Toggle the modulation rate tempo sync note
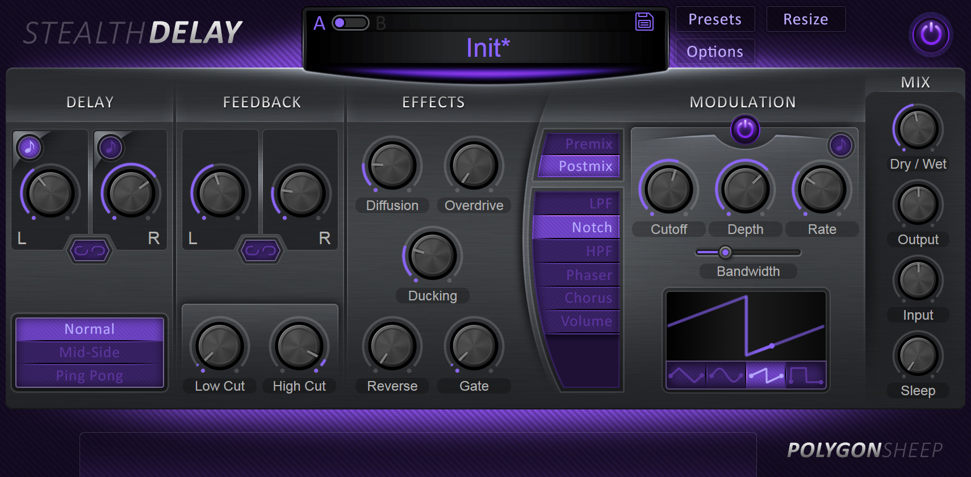This screenshot has width=971, height=477. tap(840, 145)
